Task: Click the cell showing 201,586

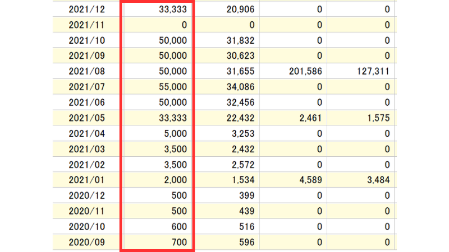Action: (x=303, y=72)
